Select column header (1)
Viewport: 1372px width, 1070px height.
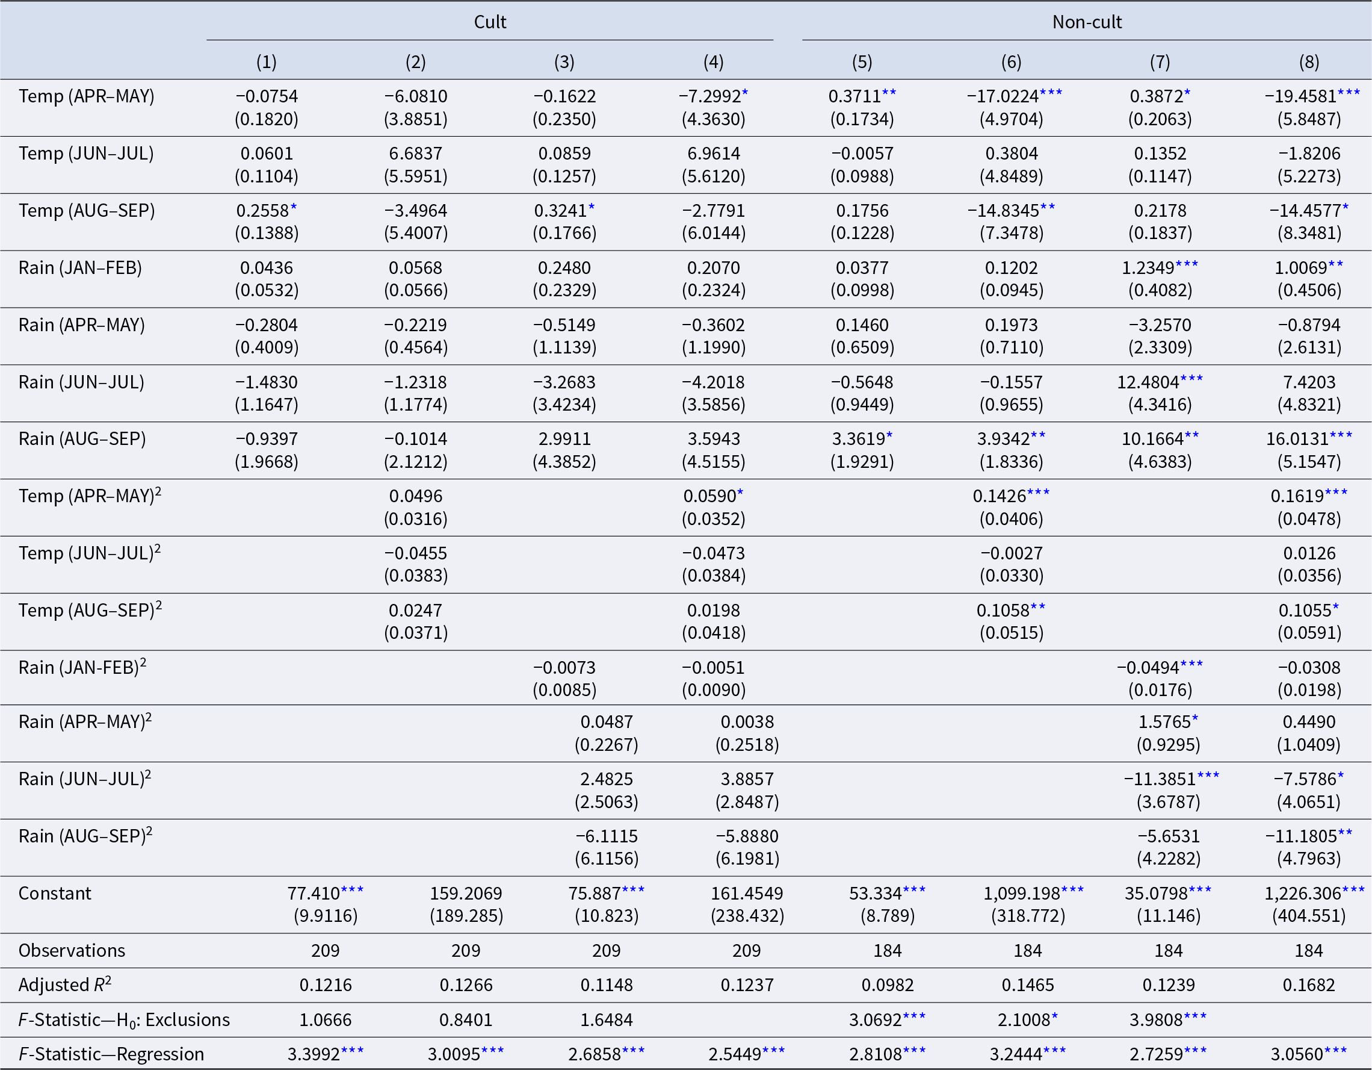(x=267, y=61)
